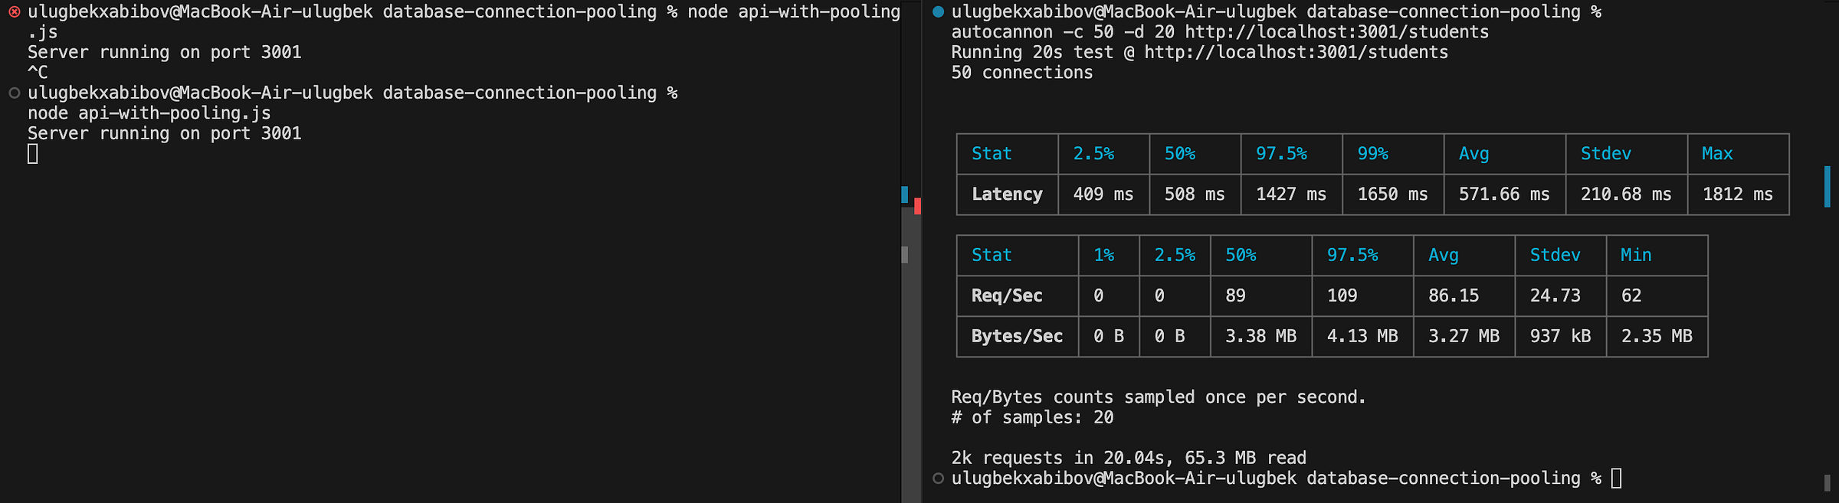Click the '937 kB' Bytes/Sec Stdev cell

pyautogui.click(x=1560, y=336)
